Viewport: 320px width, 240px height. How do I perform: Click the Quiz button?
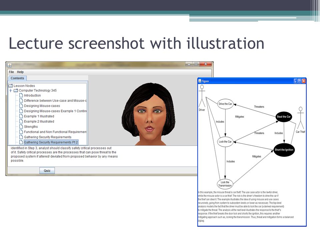tap(47, 171)
